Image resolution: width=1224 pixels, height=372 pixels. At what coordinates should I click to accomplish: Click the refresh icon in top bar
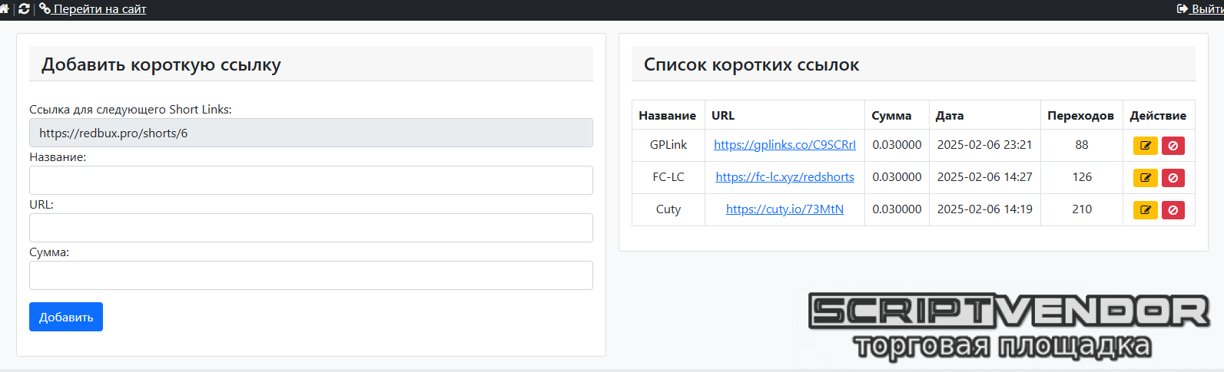pos(24,8)
